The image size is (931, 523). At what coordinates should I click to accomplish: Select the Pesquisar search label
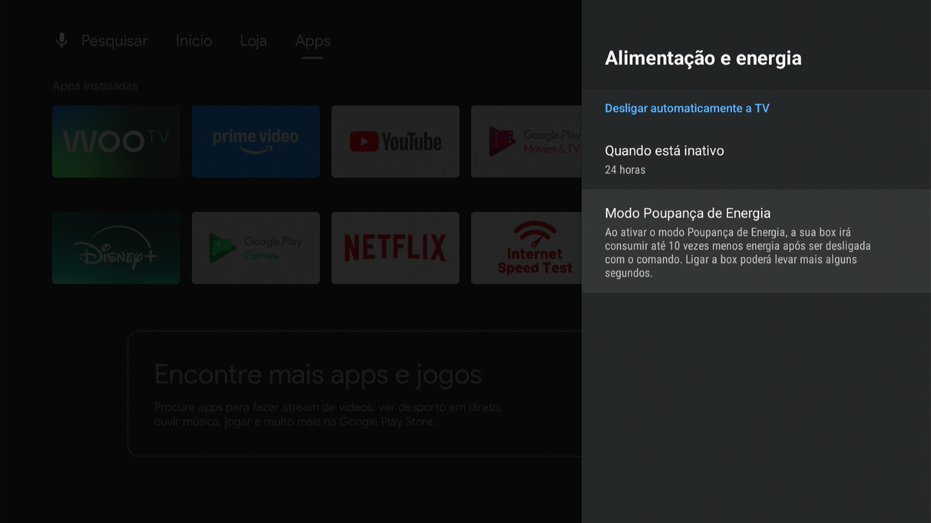coord(114,41)
